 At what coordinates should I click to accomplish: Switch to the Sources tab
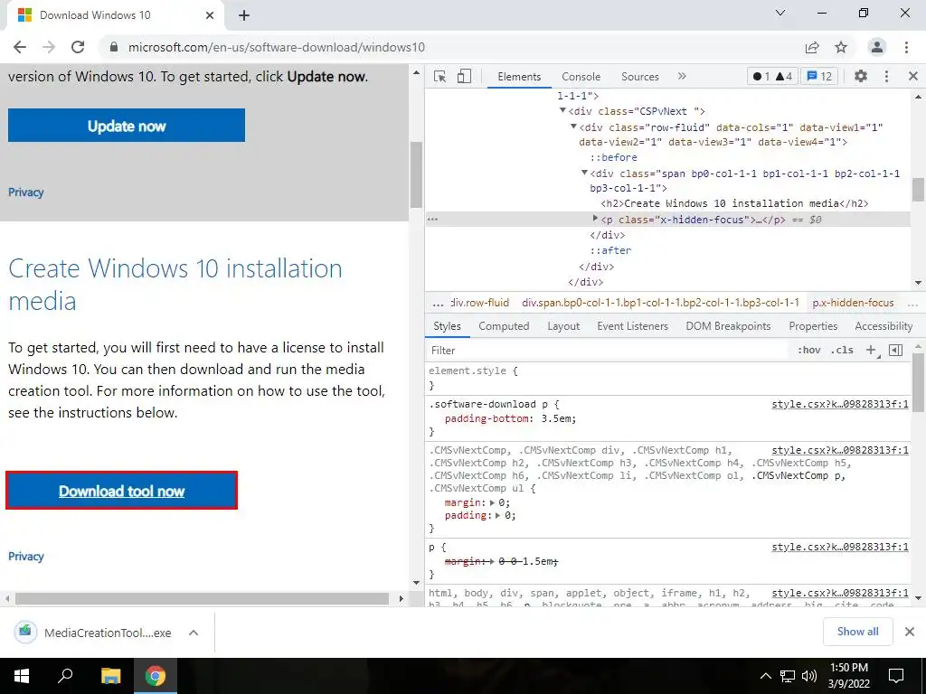click(x=639, y=77)
